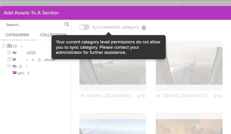Viewport: 231px width, 134px height.
Task: Click the root library sync folder icon
Action: 9,46
